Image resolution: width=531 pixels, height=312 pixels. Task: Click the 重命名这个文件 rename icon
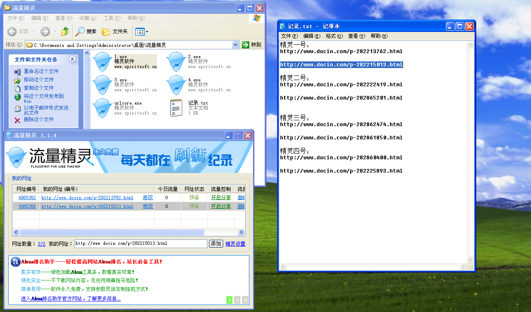(17, 72)
